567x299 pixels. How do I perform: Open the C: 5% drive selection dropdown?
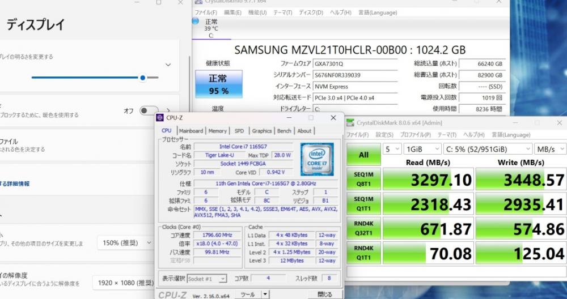click(488, 149)
